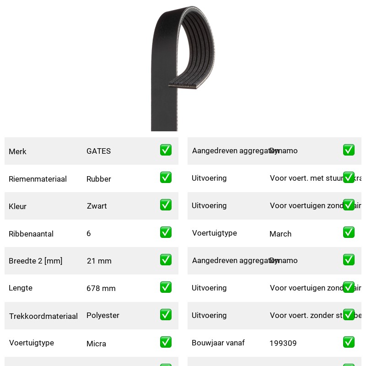Click the 678 mm length value
366x366 pixels.
click(101, 288)
